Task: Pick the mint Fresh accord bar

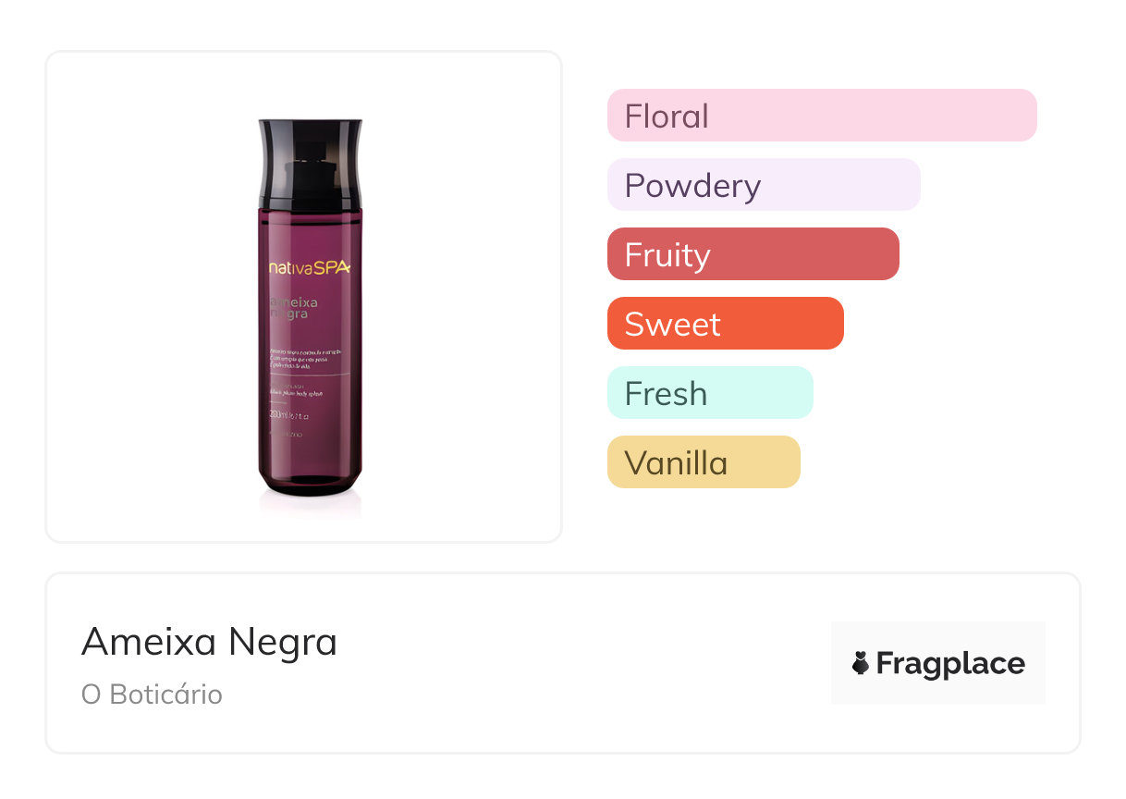Action: point(709,393)
